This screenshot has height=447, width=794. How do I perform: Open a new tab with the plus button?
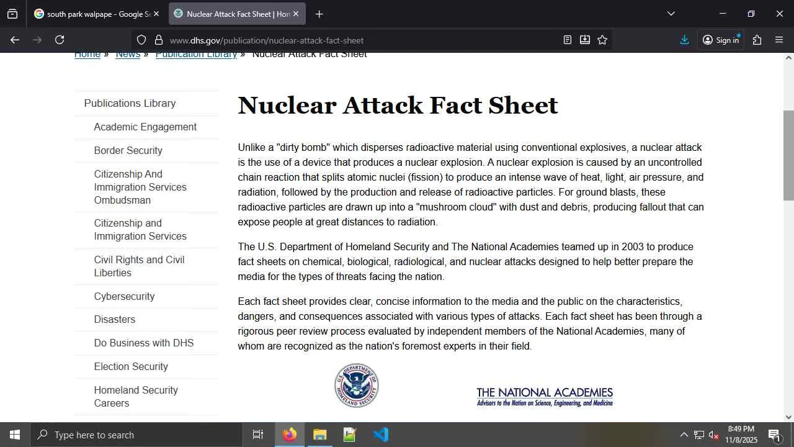pos(319,14)
